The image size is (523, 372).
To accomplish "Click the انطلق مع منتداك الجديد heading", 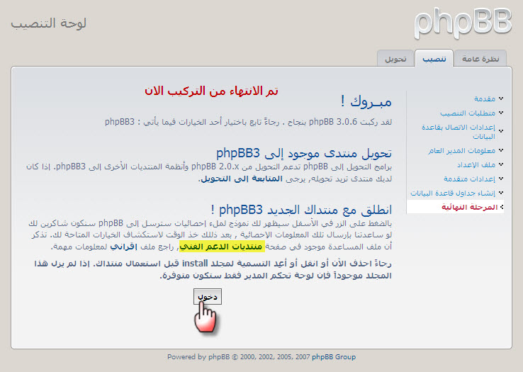I will click(301, 210).
